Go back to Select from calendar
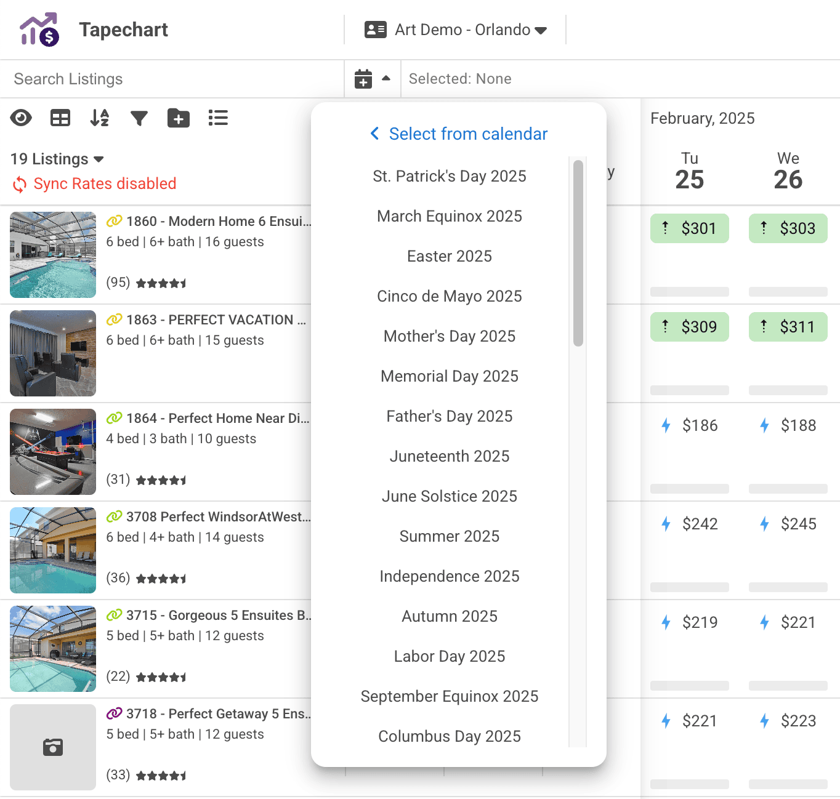 (459, 134)
